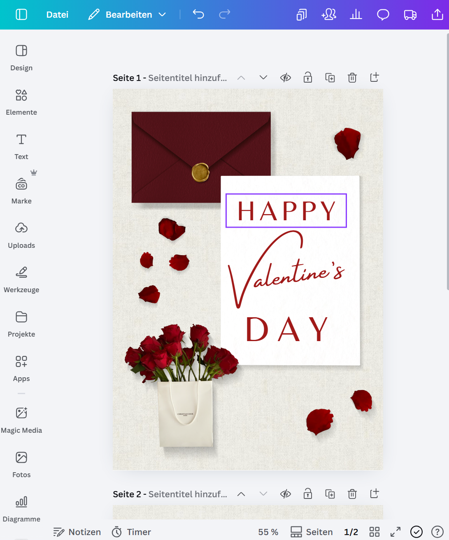
Task: Open the Fotos panel
Action: coord(21,465)
